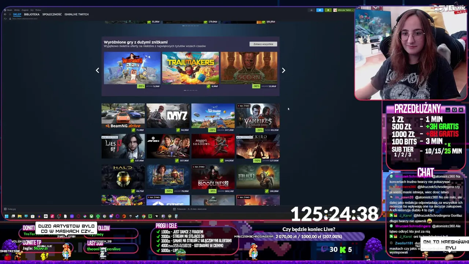The image size is (469, 264).
Task: Open the Age of Empires IV tile
Action: click(x=168, y=179)
